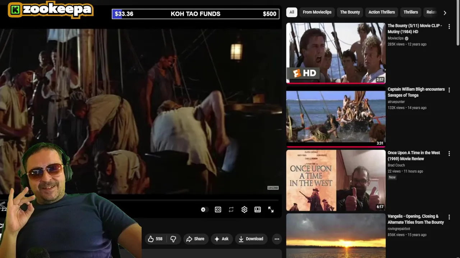Enter fullscreen with the expand arrows
This screenshot has height=258, width=460.
pos(271,210)
